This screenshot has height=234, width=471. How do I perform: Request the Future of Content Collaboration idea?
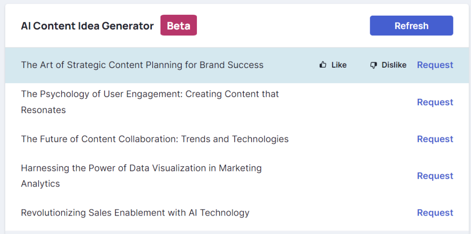point(435,139)
